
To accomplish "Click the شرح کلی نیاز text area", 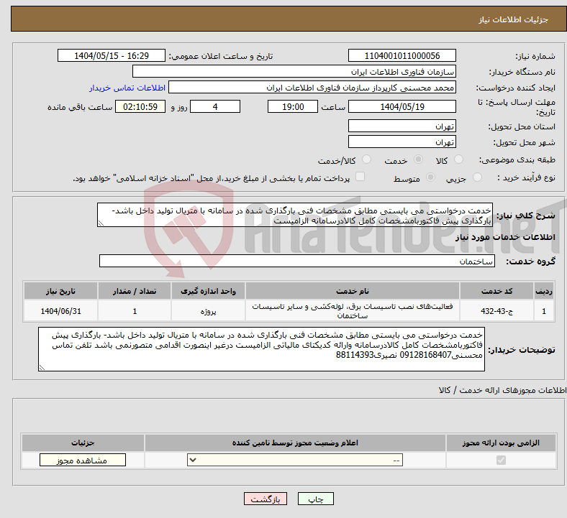I will [x=295, y=215].
